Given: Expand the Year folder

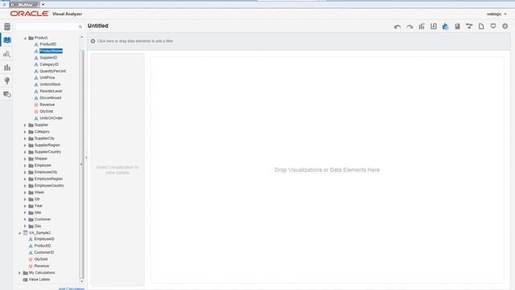Looking at the screenshot, I should tap(25, 206).
